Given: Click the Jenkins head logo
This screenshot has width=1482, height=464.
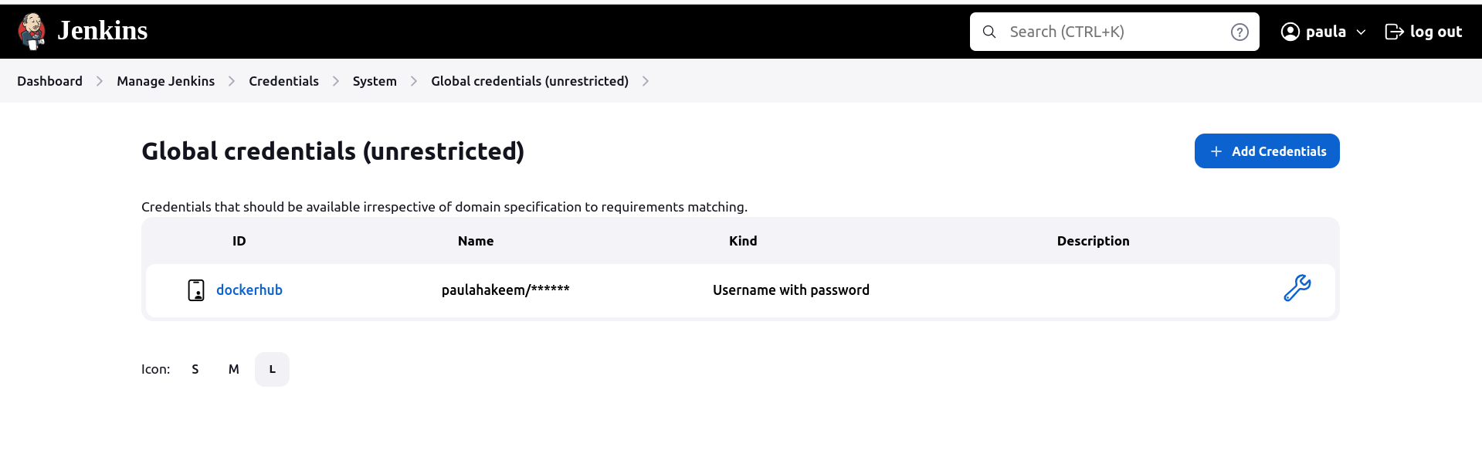Looking at the screenshot, I should click(32, 30).
